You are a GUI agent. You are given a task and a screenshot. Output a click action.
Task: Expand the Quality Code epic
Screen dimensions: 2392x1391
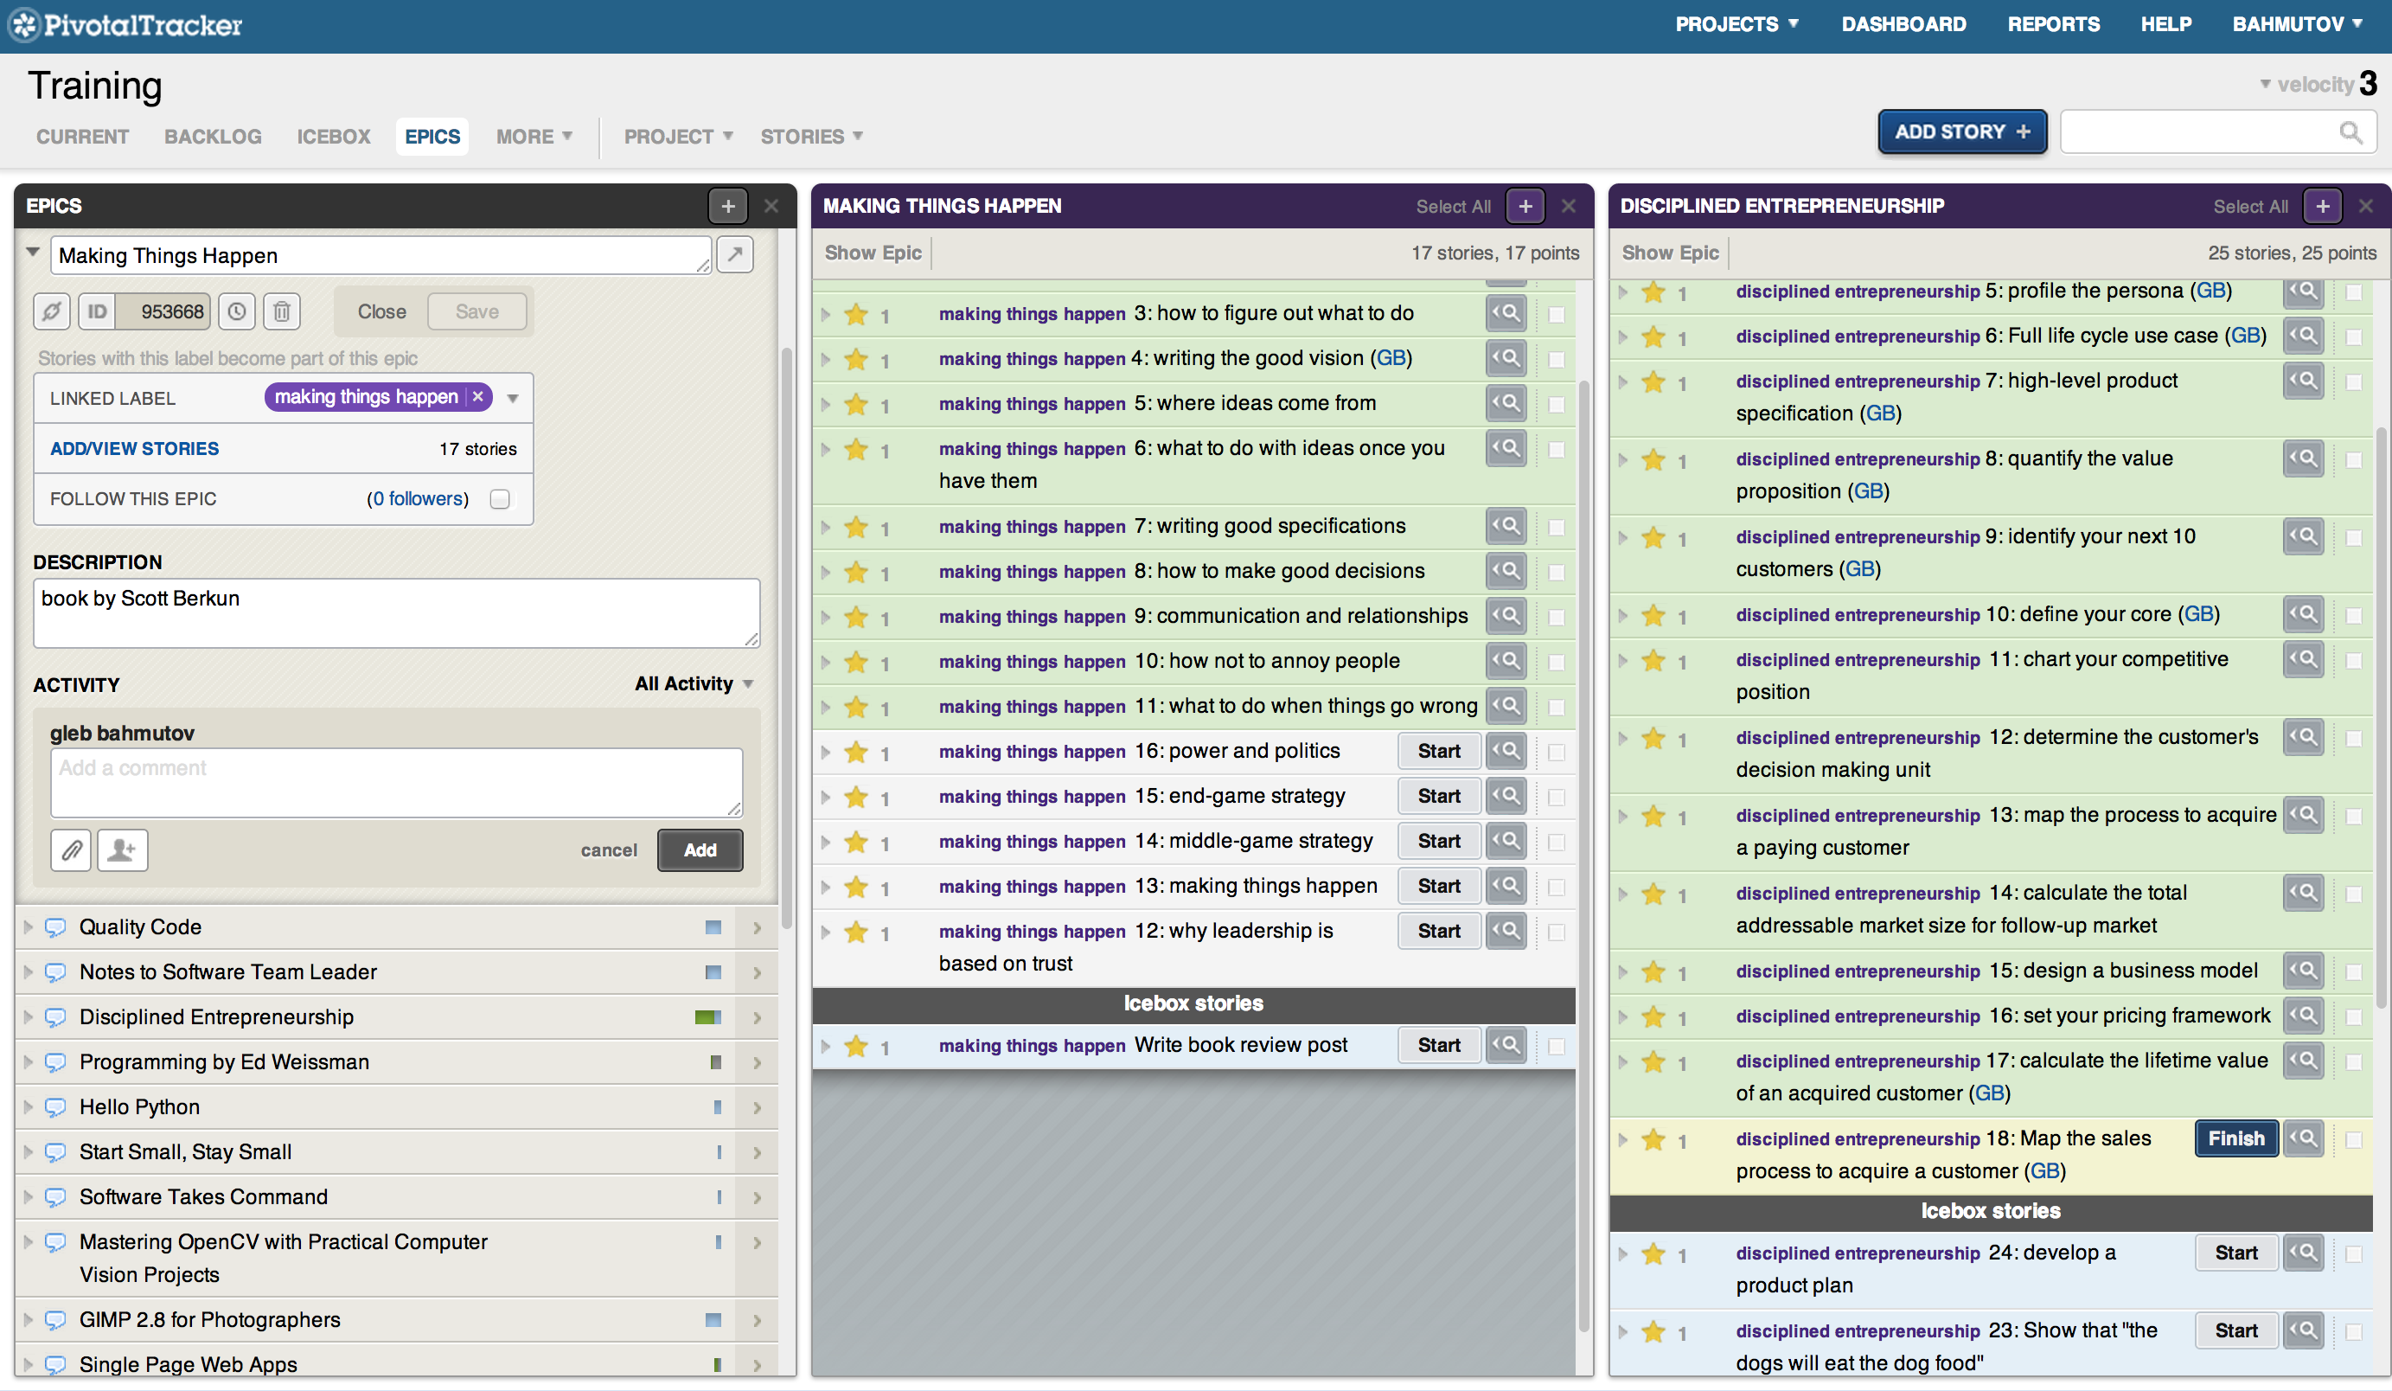pos(29,926)
